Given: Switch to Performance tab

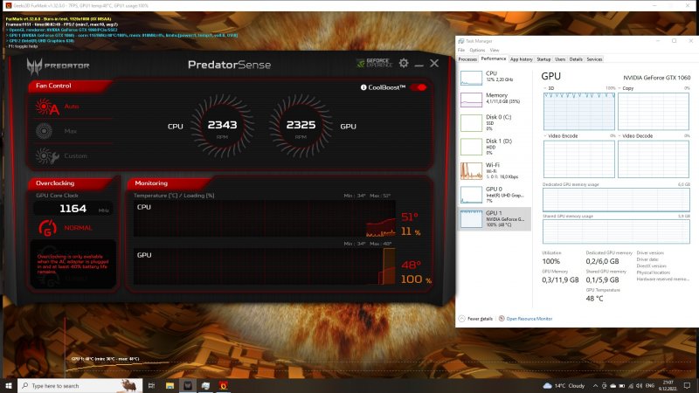Looking at the screenshot, I should pos(494,59).
